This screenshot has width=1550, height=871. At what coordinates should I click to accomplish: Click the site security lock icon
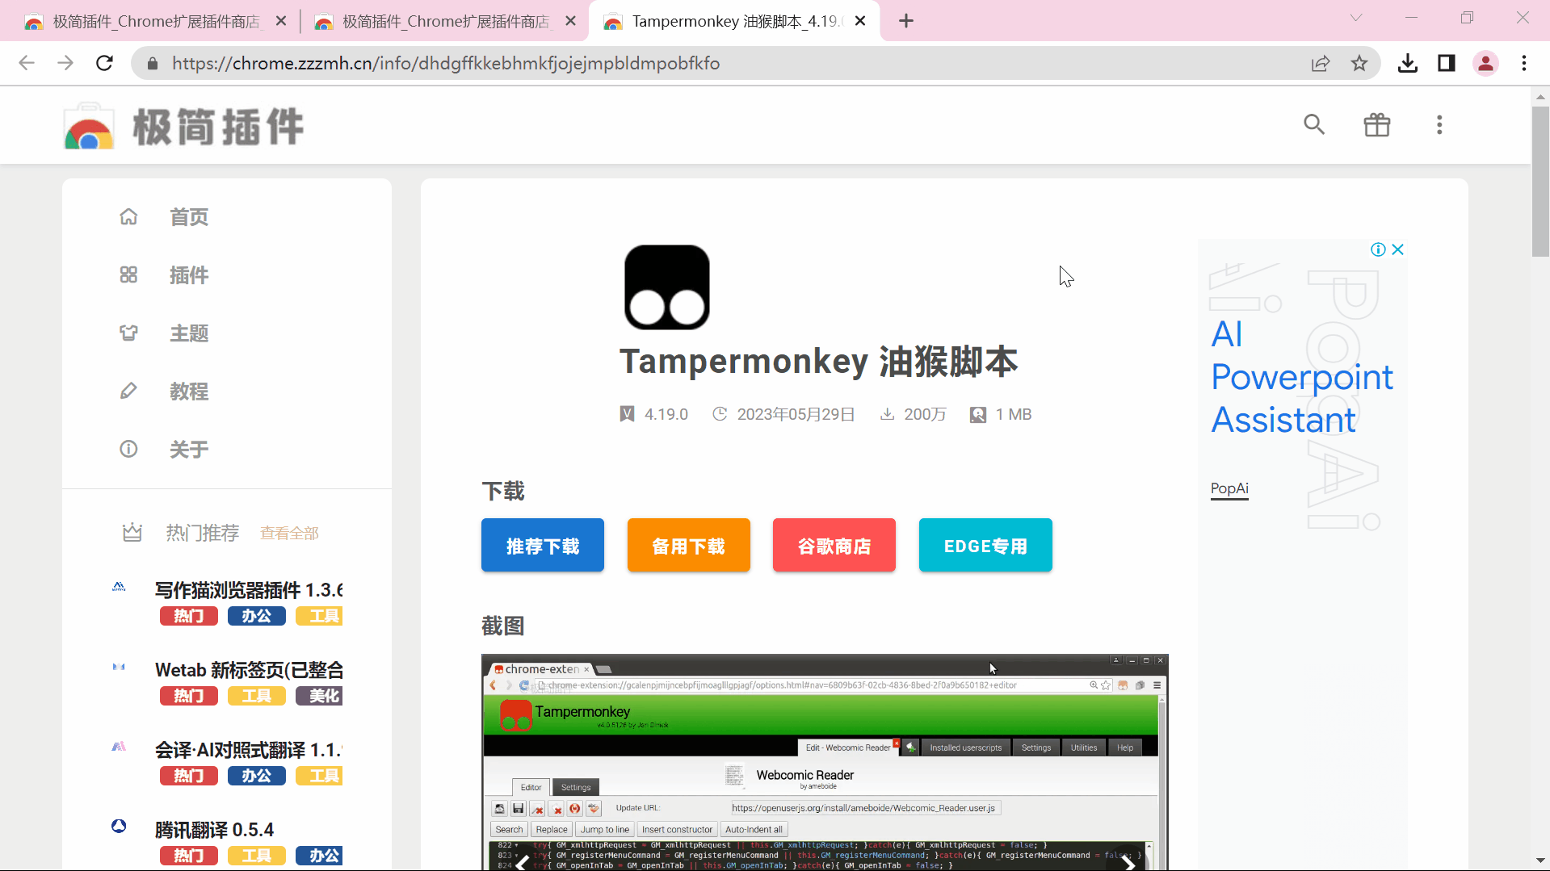[x=152, y=63]
